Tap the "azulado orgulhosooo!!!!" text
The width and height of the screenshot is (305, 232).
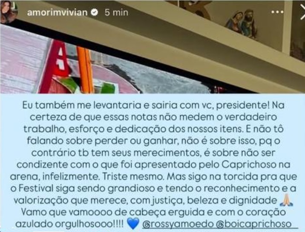pyautogui.click(x=69, y=224)
